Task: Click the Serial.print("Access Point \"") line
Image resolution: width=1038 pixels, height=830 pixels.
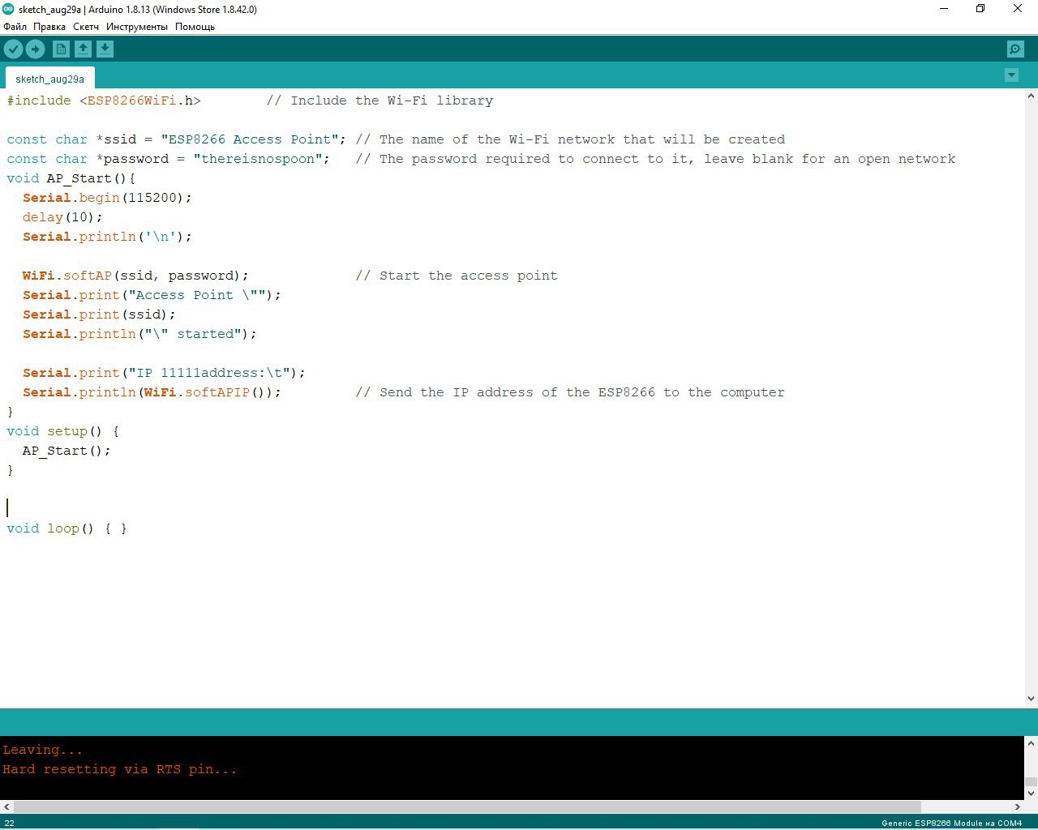Action: tap(152, 295)
